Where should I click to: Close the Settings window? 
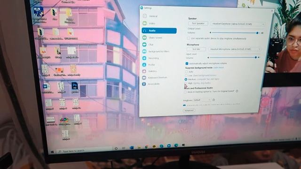click(x=272, y=11)
